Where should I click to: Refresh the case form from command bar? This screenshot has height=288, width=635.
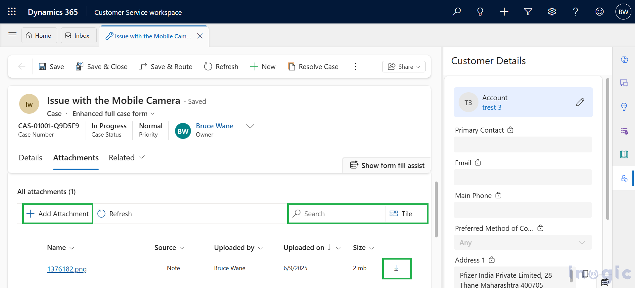(221, 66)
